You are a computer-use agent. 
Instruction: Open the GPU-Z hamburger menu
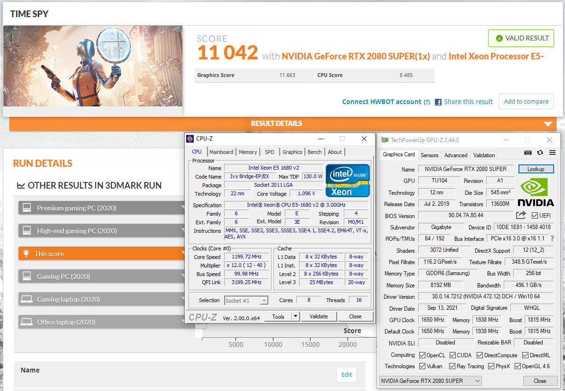pyautogui.click(x=552, y=153)
